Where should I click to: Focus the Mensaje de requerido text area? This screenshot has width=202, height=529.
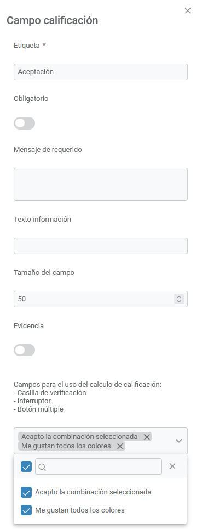click(x=101, y=184)
